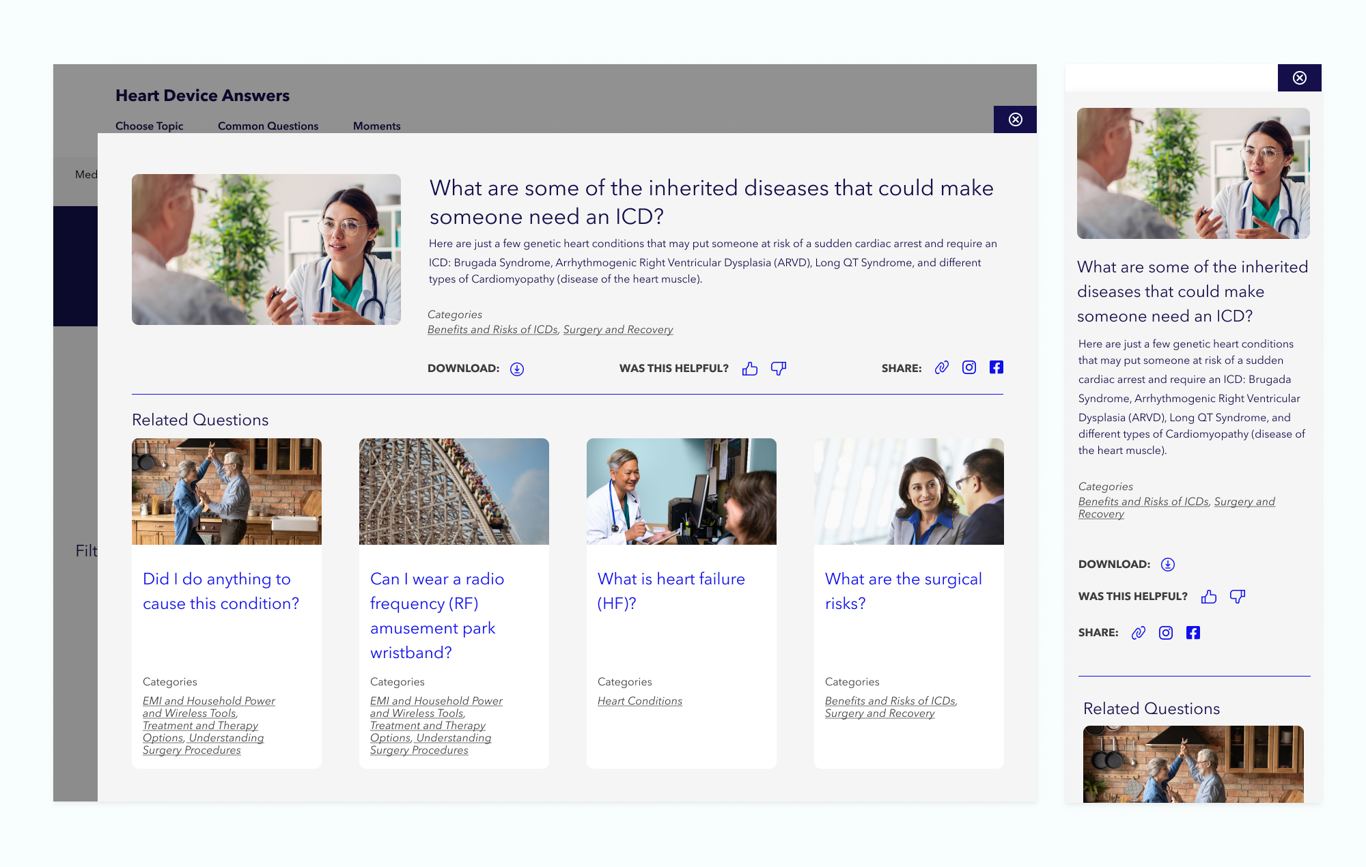Viewport: 1366px width, 867px height.
Task: Copy share link in desktop modal
Action: coord(942,368)
